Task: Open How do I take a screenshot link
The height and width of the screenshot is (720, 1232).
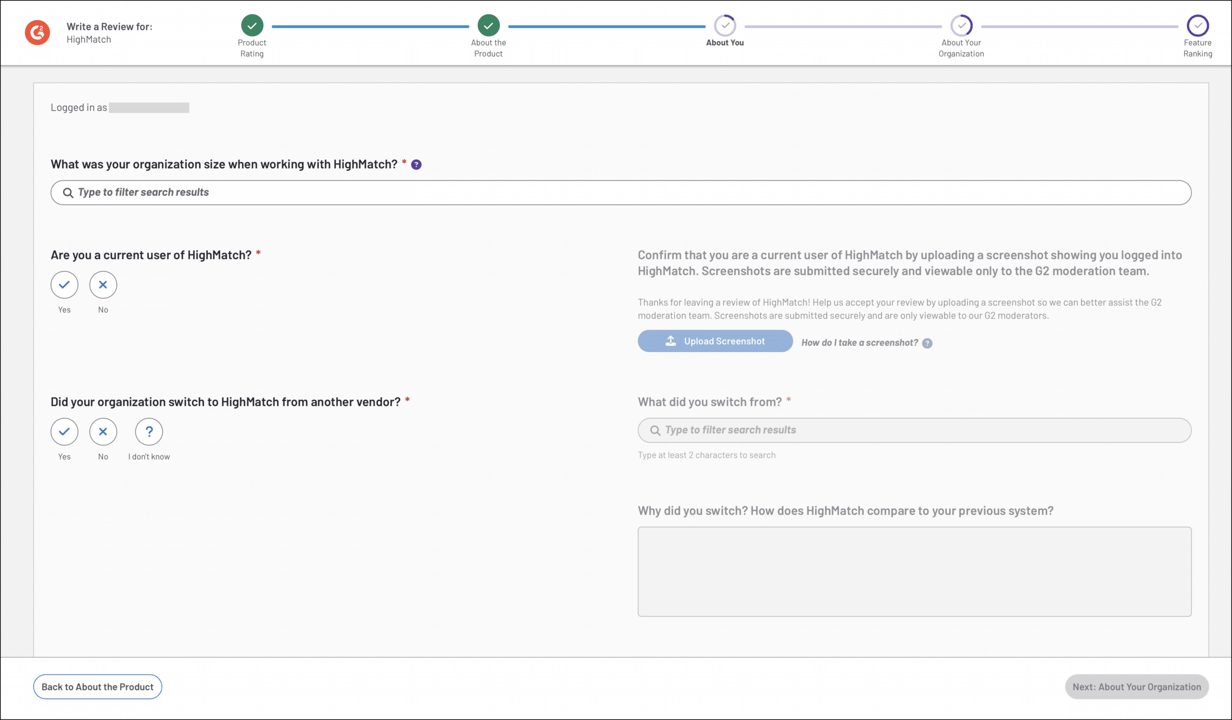Action: coord(859,343)
